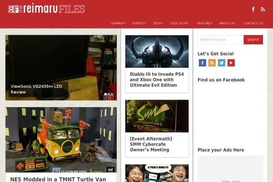This screenshot has height=182, width=273.
Task: Open the SMM Philippines thumbnail
Action: [157, 116]
